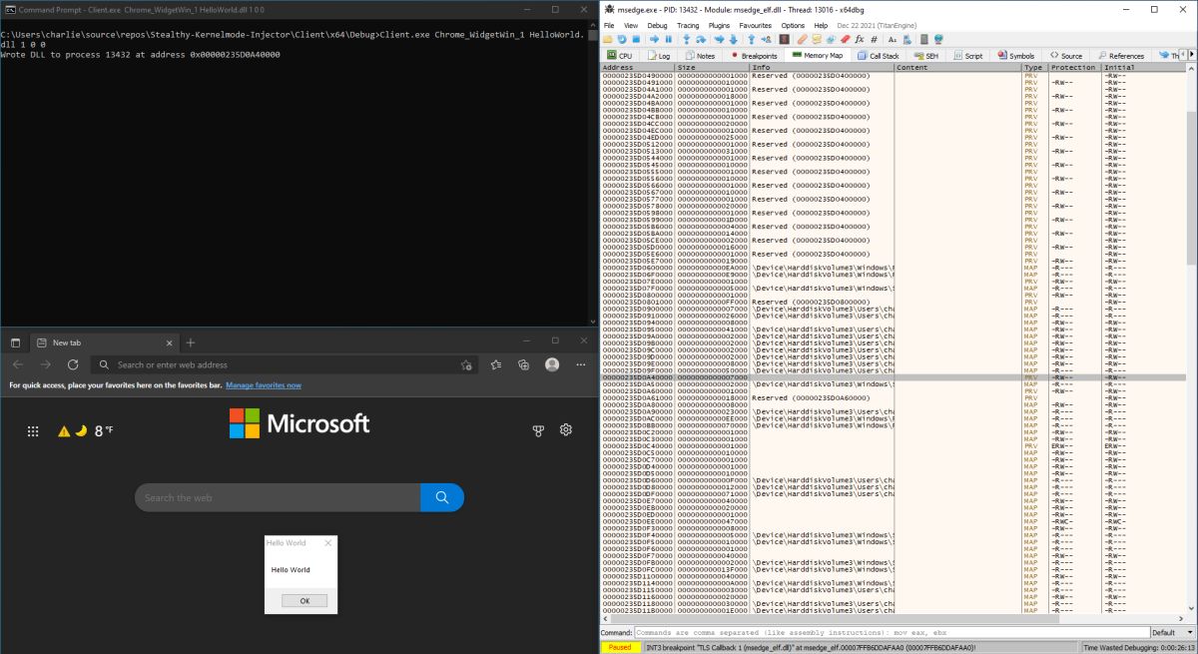Image resolution: width=1198 pixels, height=654 pixels.
Task: Open Edge profile avatar
Action: 551,364
